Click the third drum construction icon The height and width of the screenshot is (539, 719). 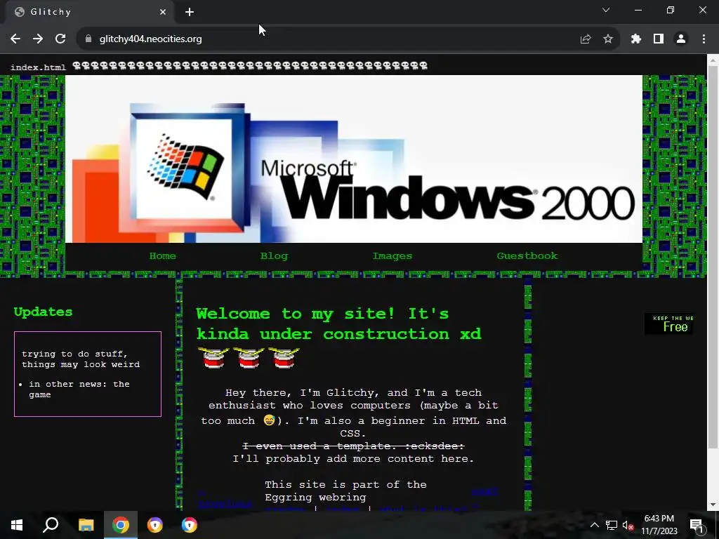[284, 358]
